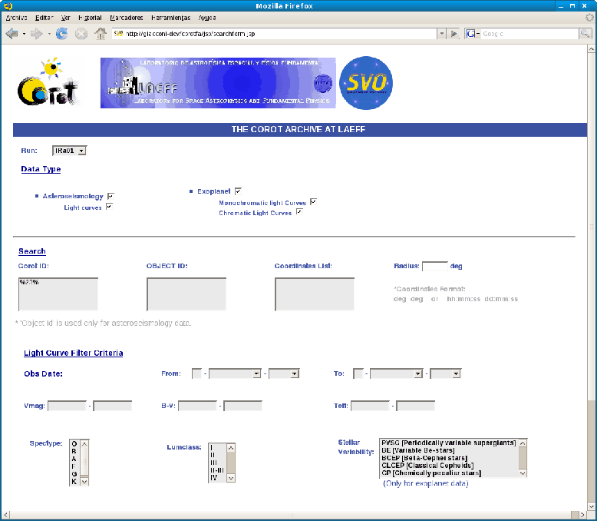597x521 pixels.
Task: Go to the Home page icon
Action: [100, 34]
